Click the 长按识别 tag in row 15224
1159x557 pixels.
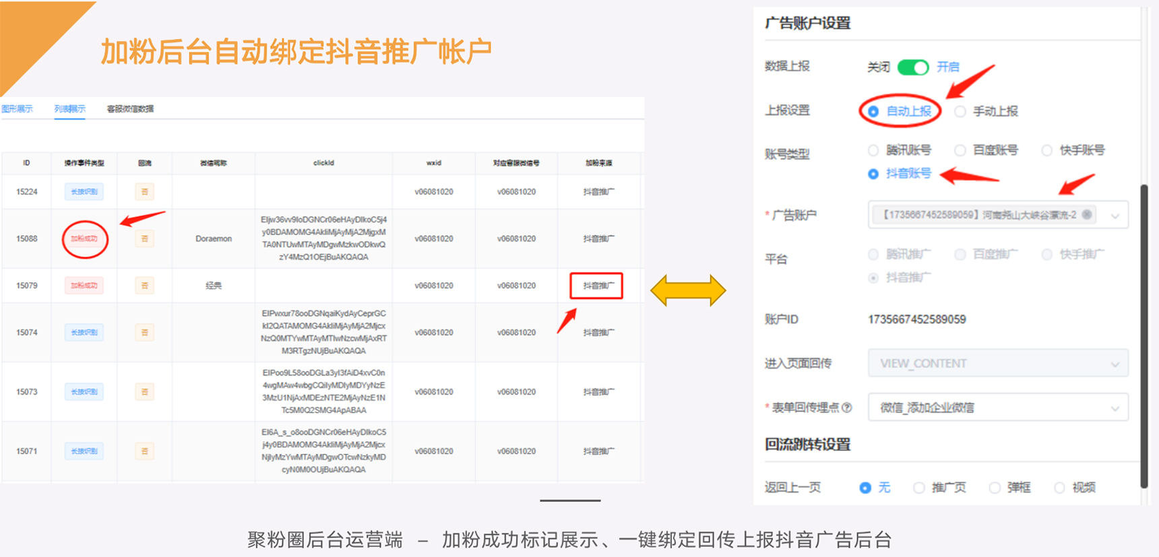click(x=84, y=192)
